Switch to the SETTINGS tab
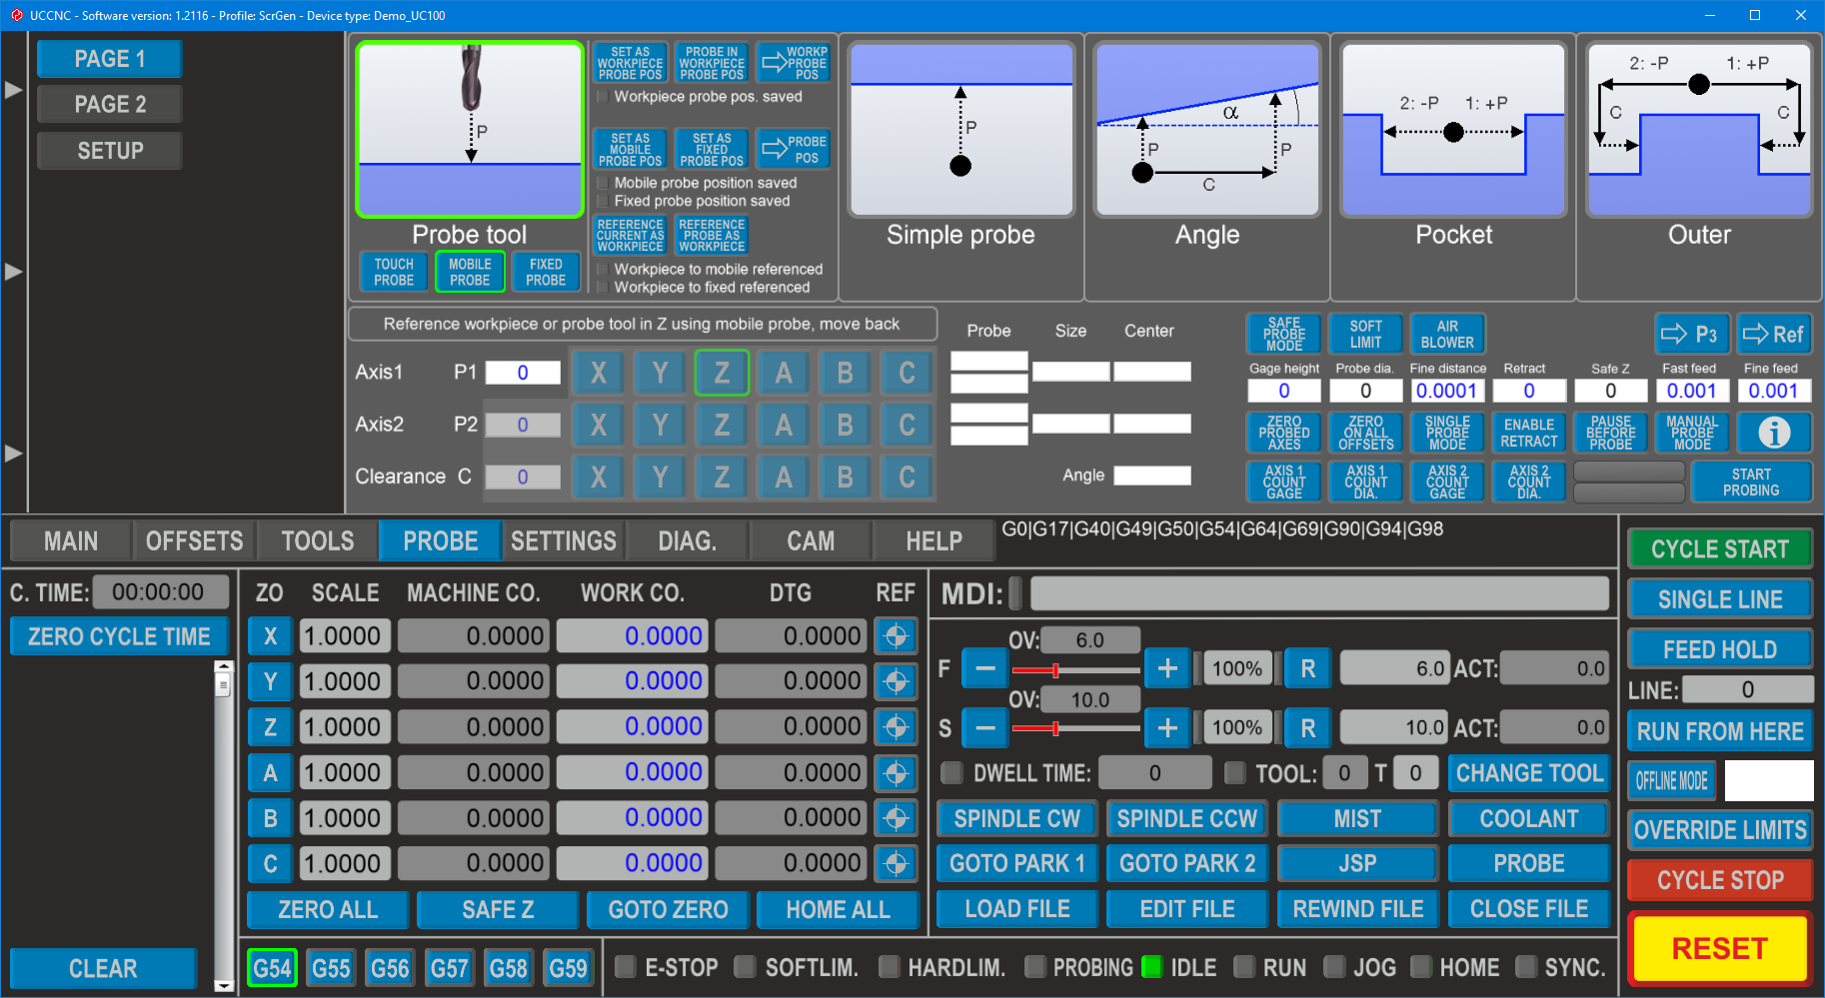Image resolution: width=1825 pixels, height=998 pixels. coord(564,541)
